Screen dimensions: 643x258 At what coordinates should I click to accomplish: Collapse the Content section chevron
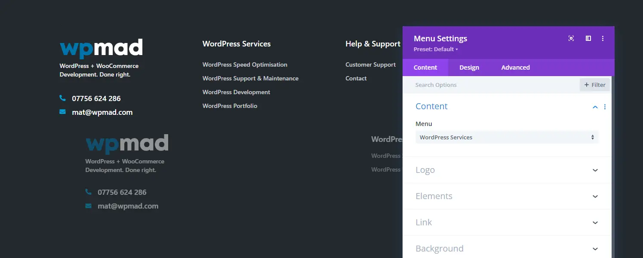point(595,107)
